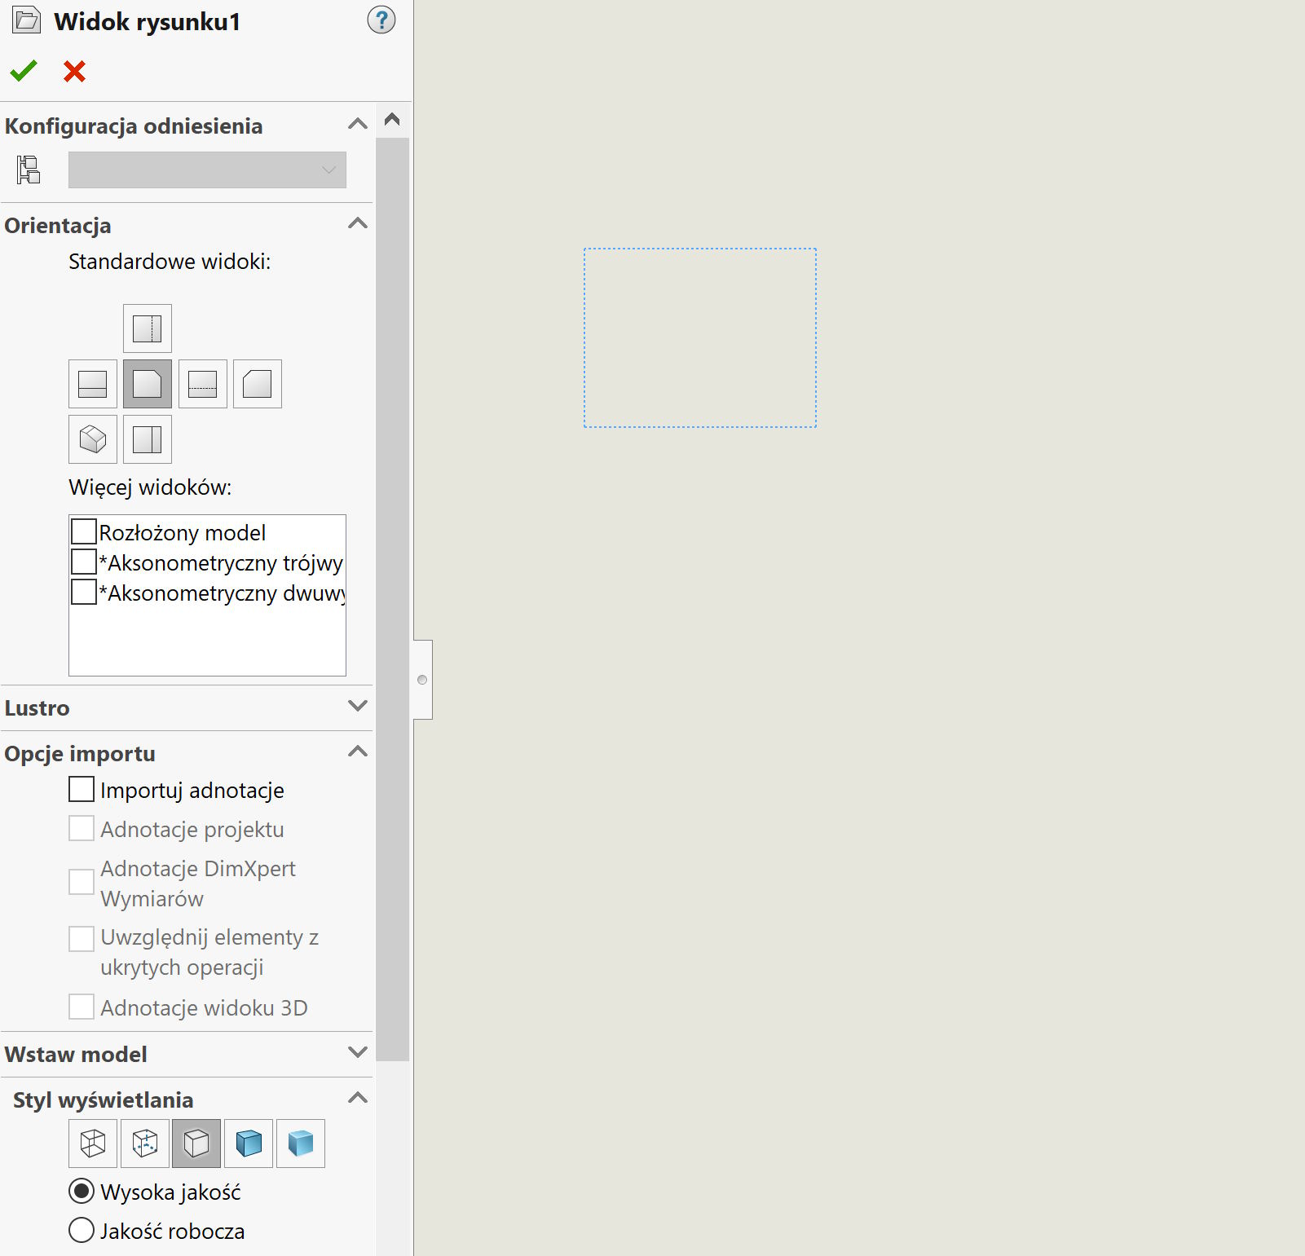Select the Jakość robocza radio button
This screenshot has width=1305, height=1256.
point(82,1230)
